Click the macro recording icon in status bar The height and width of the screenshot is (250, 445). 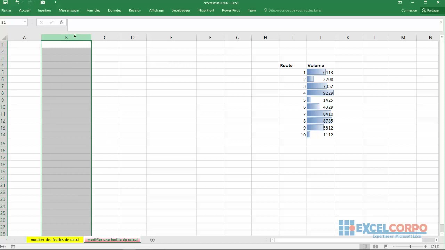[13, 247]
